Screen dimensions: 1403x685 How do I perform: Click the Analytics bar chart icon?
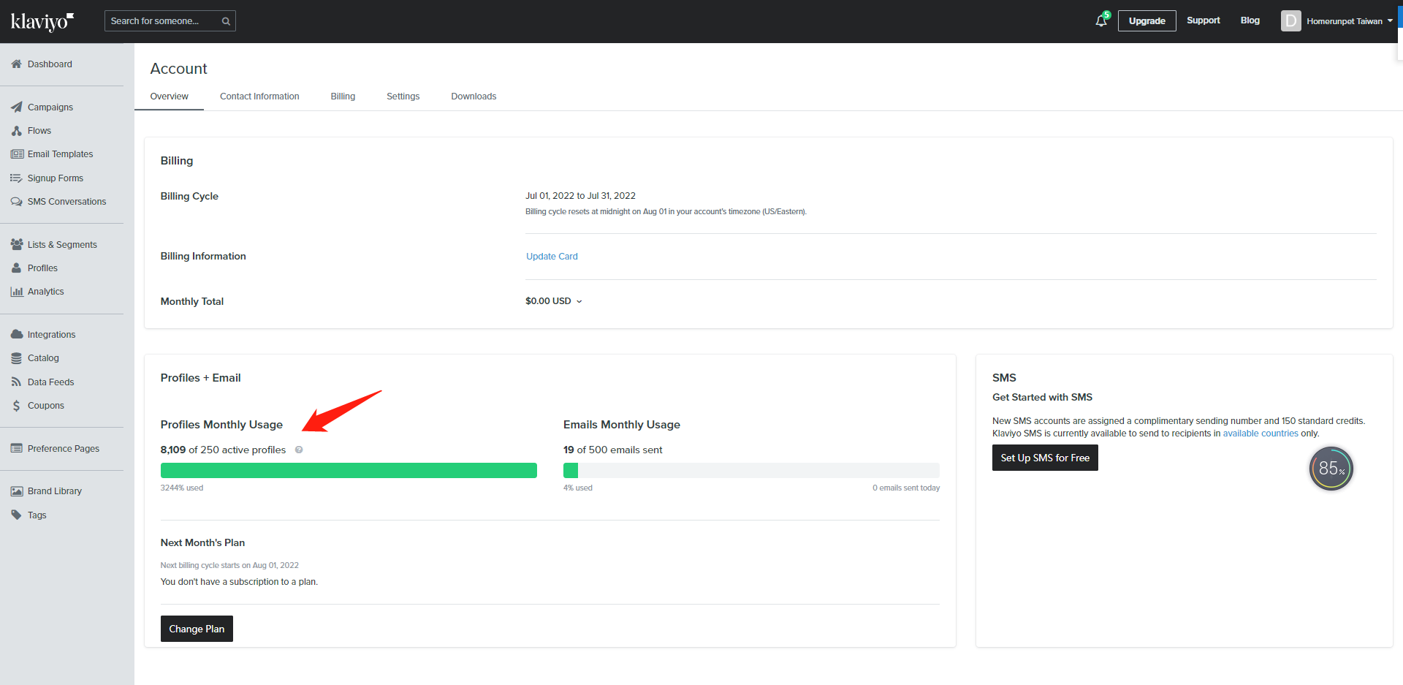pyautogui.click(x=17, y=292)
